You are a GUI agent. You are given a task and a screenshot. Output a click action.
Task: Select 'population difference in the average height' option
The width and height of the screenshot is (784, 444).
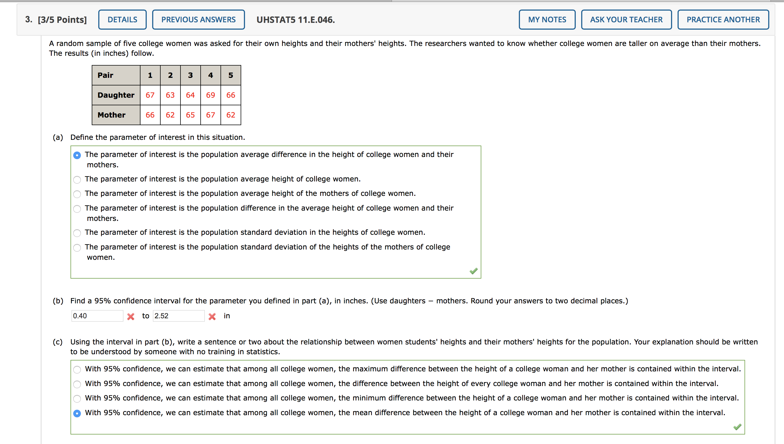[x=77, y=209]
